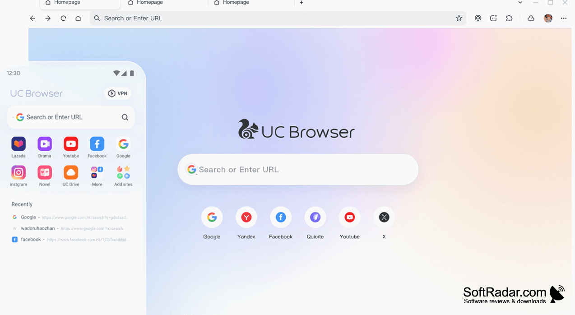Expand the tab list chevron
Viewport: 575px width, 315px height.
coord(520,3)
